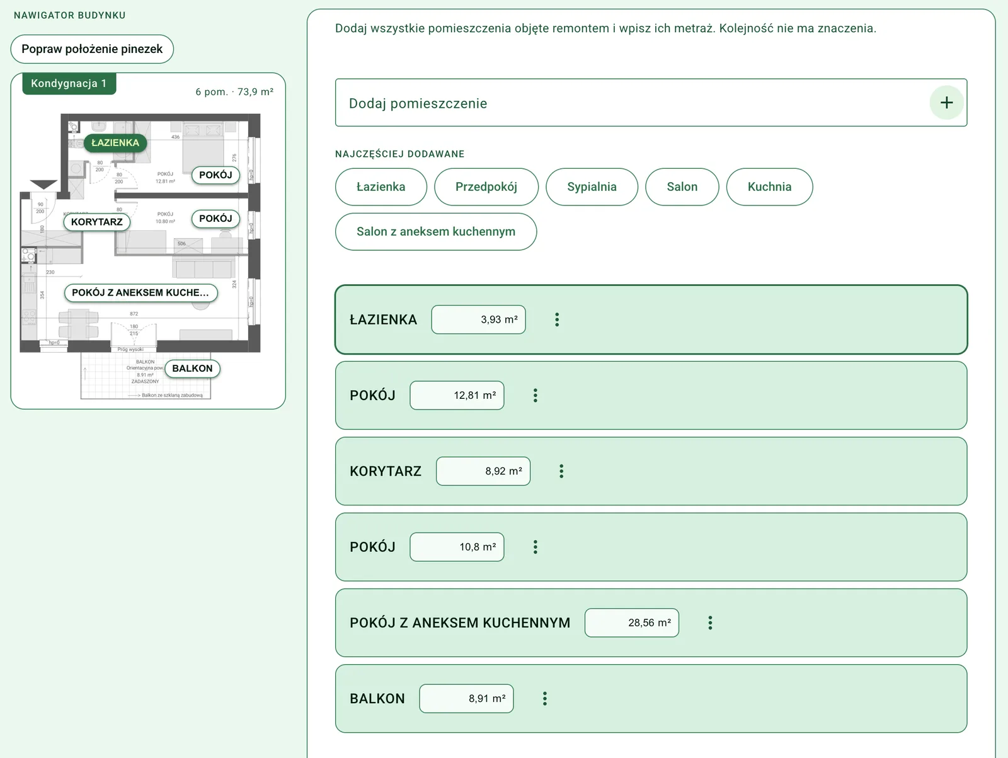1008x758 pixels.
Task: Click the floor plan thumbnail image
Action: pos(140,256)
